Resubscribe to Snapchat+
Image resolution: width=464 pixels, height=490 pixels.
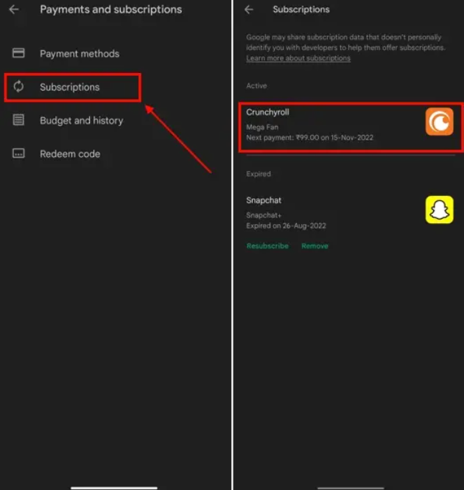click(x=267, y=246)
